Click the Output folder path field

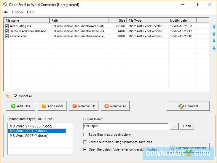point(126,126)
